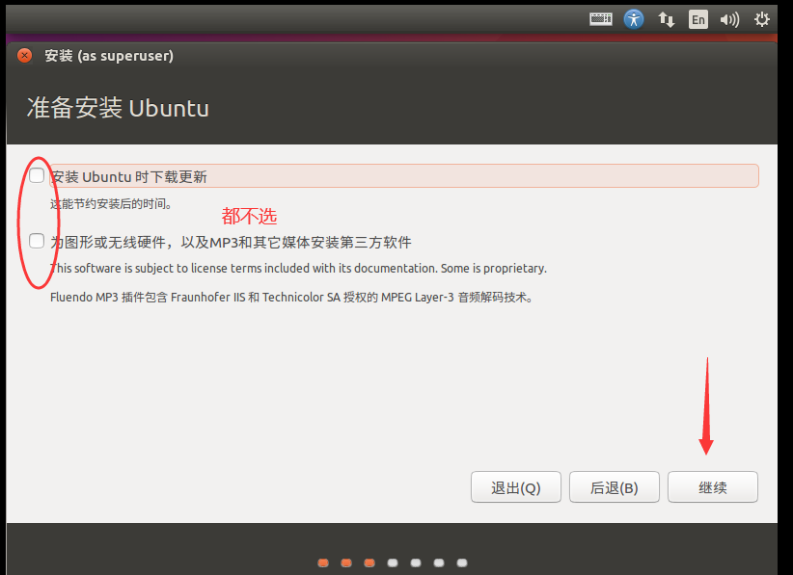Click the '准备安装 Ubuntu' heading
Screen dimensions: 793x575
(x=118, y=108)
